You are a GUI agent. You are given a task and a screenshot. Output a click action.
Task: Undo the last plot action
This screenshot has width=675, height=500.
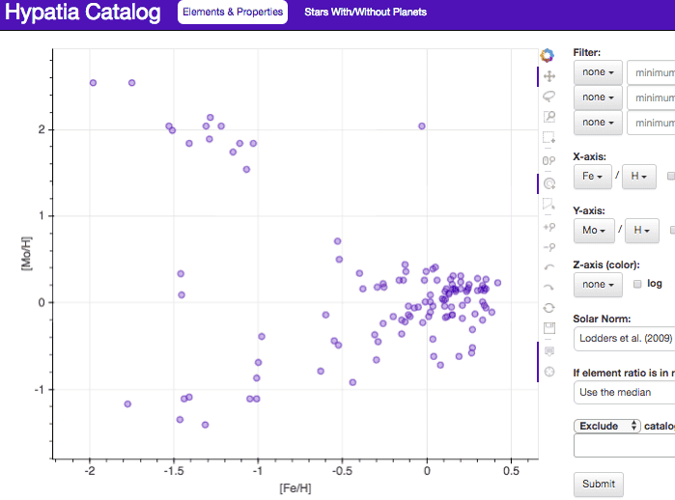pos(549,267)
